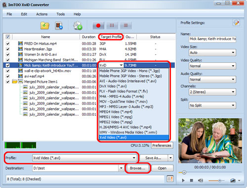
Task: Open the Save As arrow dropdown
Action: tap(170, 158)
